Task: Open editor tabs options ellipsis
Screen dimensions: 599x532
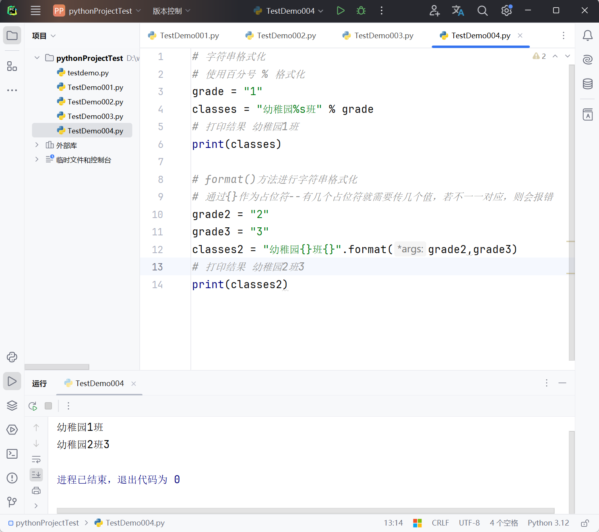Action: (564, 35)
